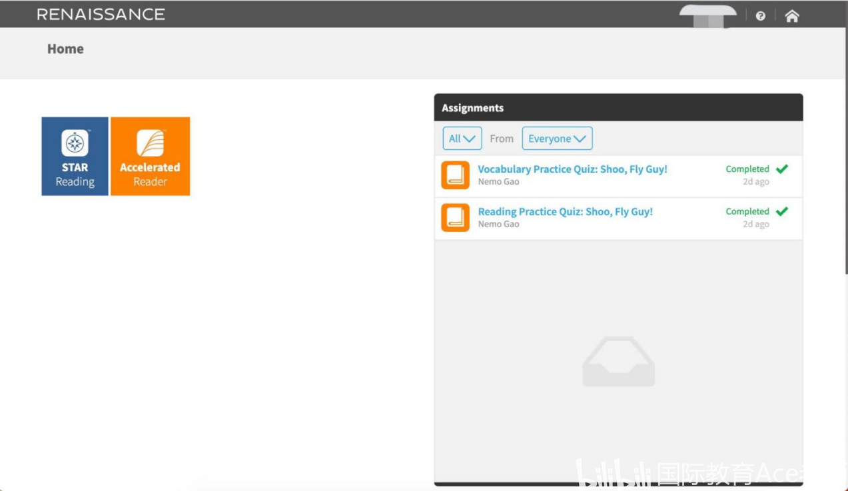Click Completed status of Vocabulary Practice Quiz
The height and width of the screenshot is (491, 848).
click(x=747, y=169)
